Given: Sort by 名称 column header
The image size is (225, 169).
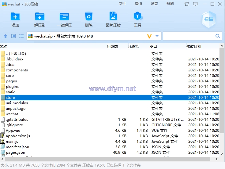Looking at the screenshot, I should [x=4, y=46].
